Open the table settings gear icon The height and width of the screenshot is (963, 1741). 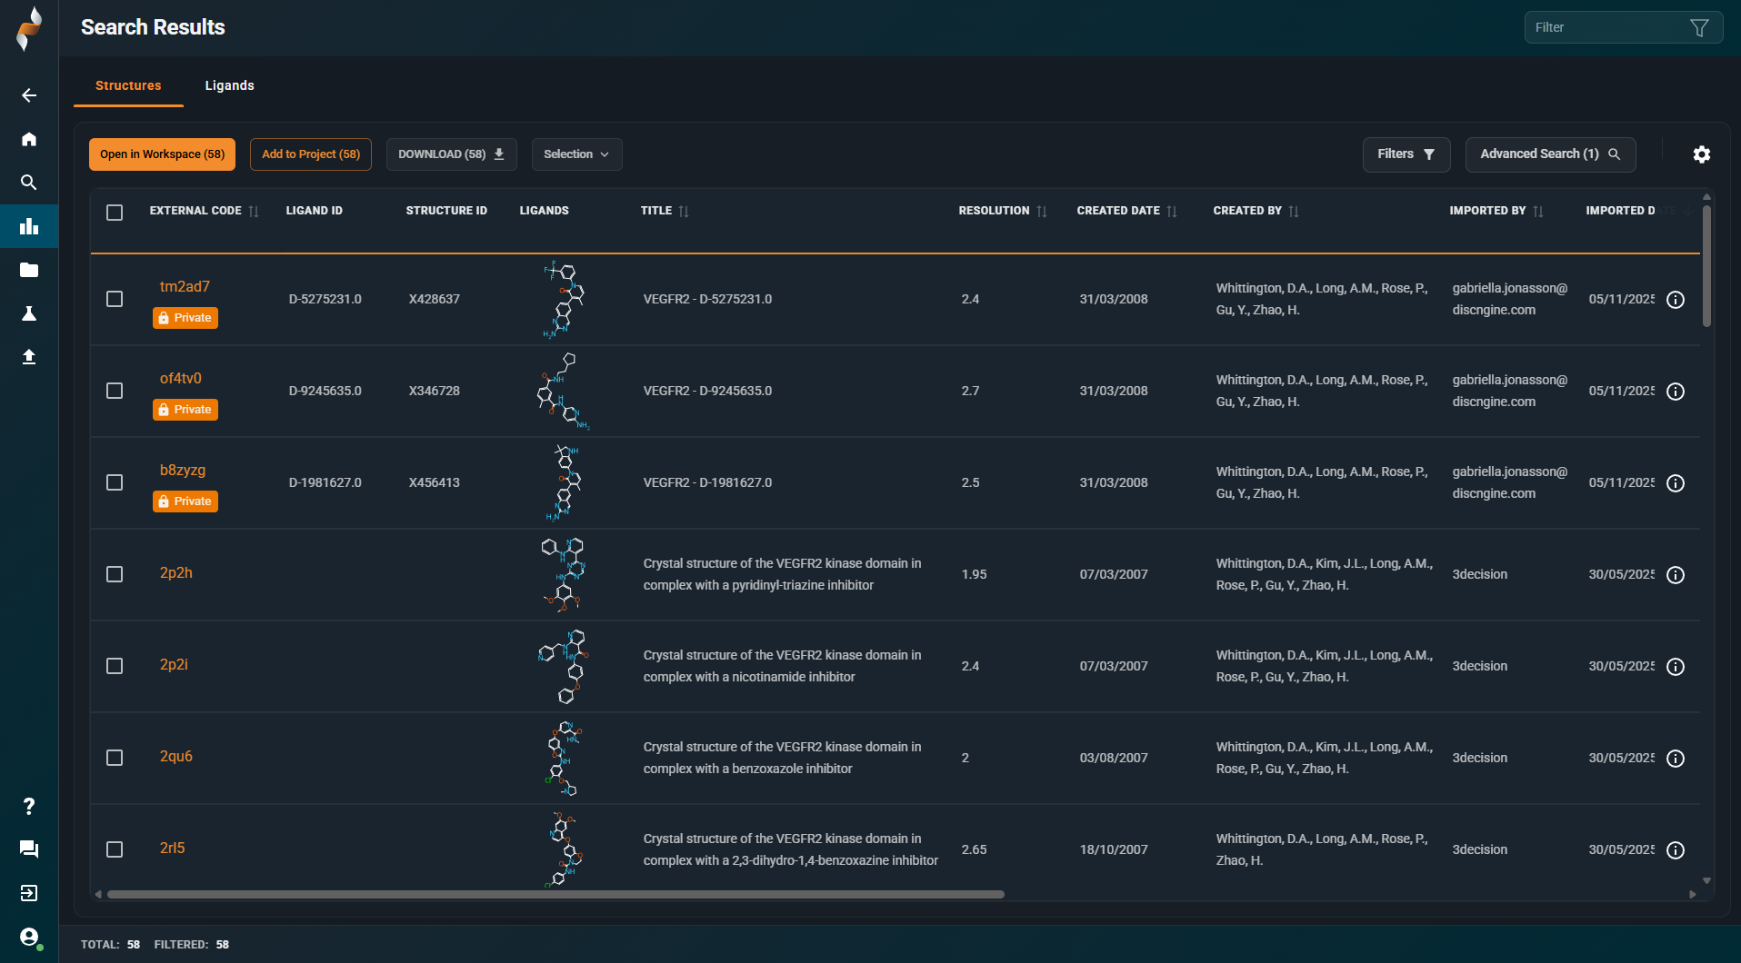click(x=1701, y=154)
